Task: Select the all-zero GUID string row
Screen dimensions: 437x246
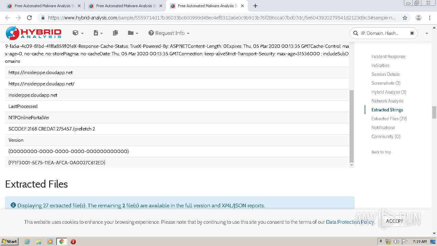Action: (177, 151)
